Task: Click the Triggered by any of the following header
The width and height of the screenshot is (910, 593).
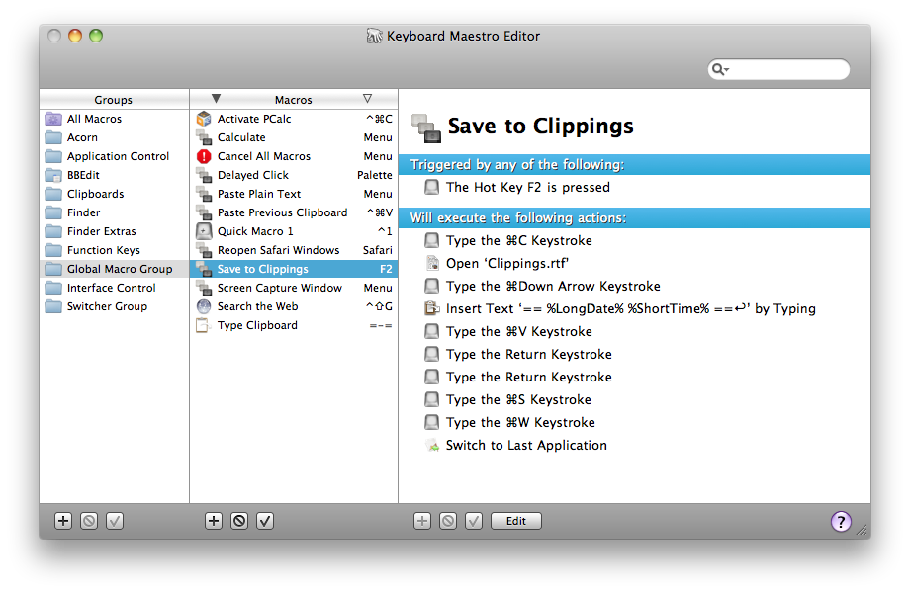Action: click(x=634, y=165)
